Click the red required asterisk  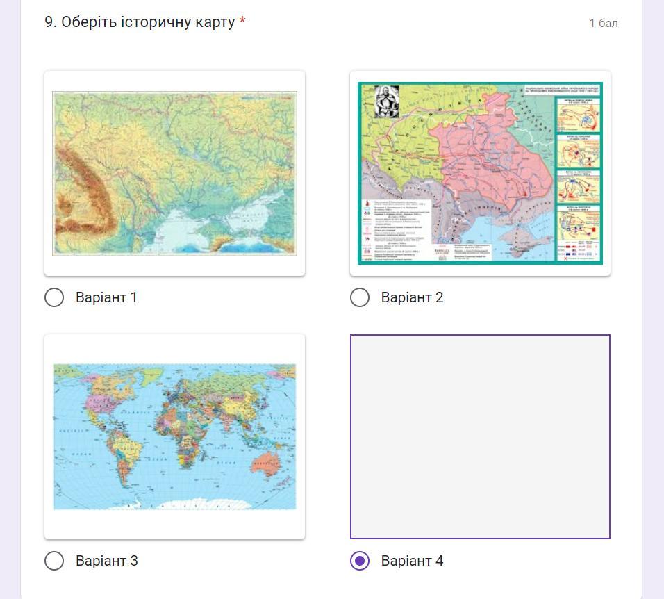click(242, 22)
